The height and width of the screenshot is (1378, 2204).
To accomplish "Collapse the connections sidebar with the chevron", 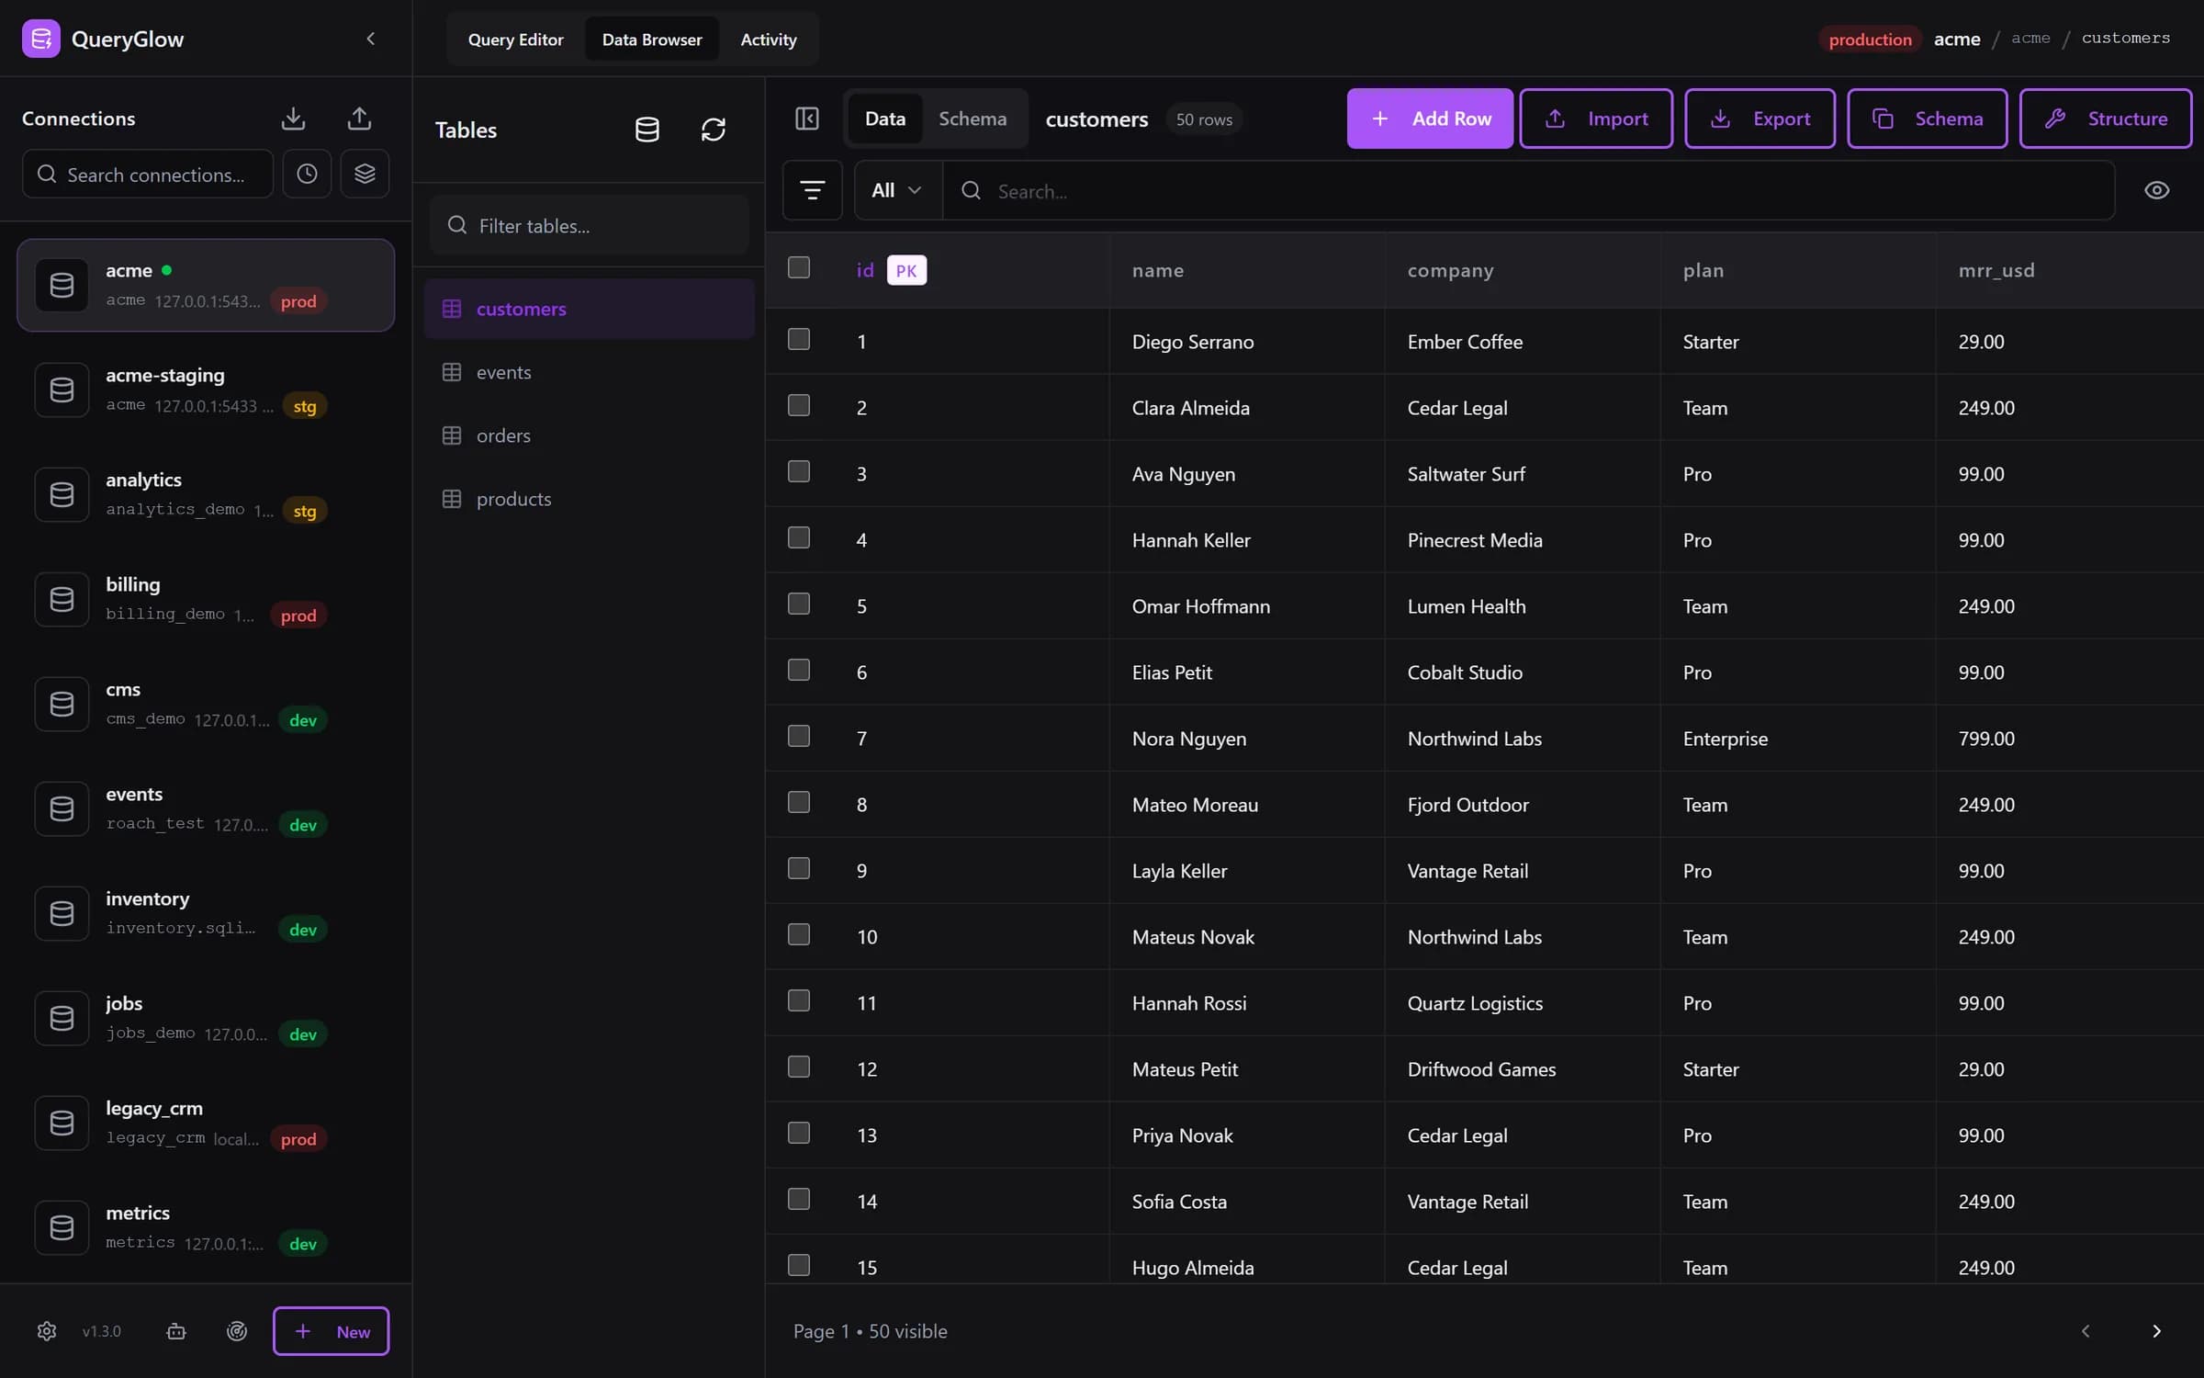I will (x=371, y=39).
